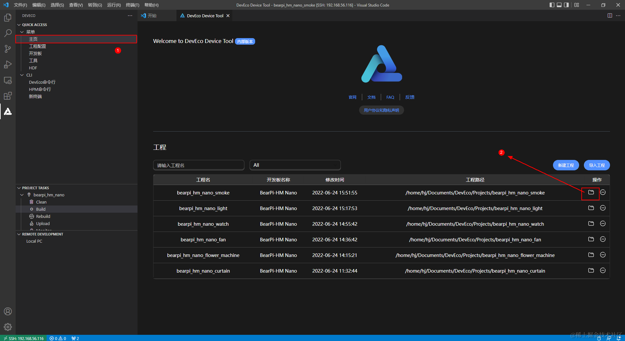The height and width of the screenshot is (341, 625).
Task: Remove bearpi_hm_nano_curtain project from list
Action: click(x=603, y=270)
